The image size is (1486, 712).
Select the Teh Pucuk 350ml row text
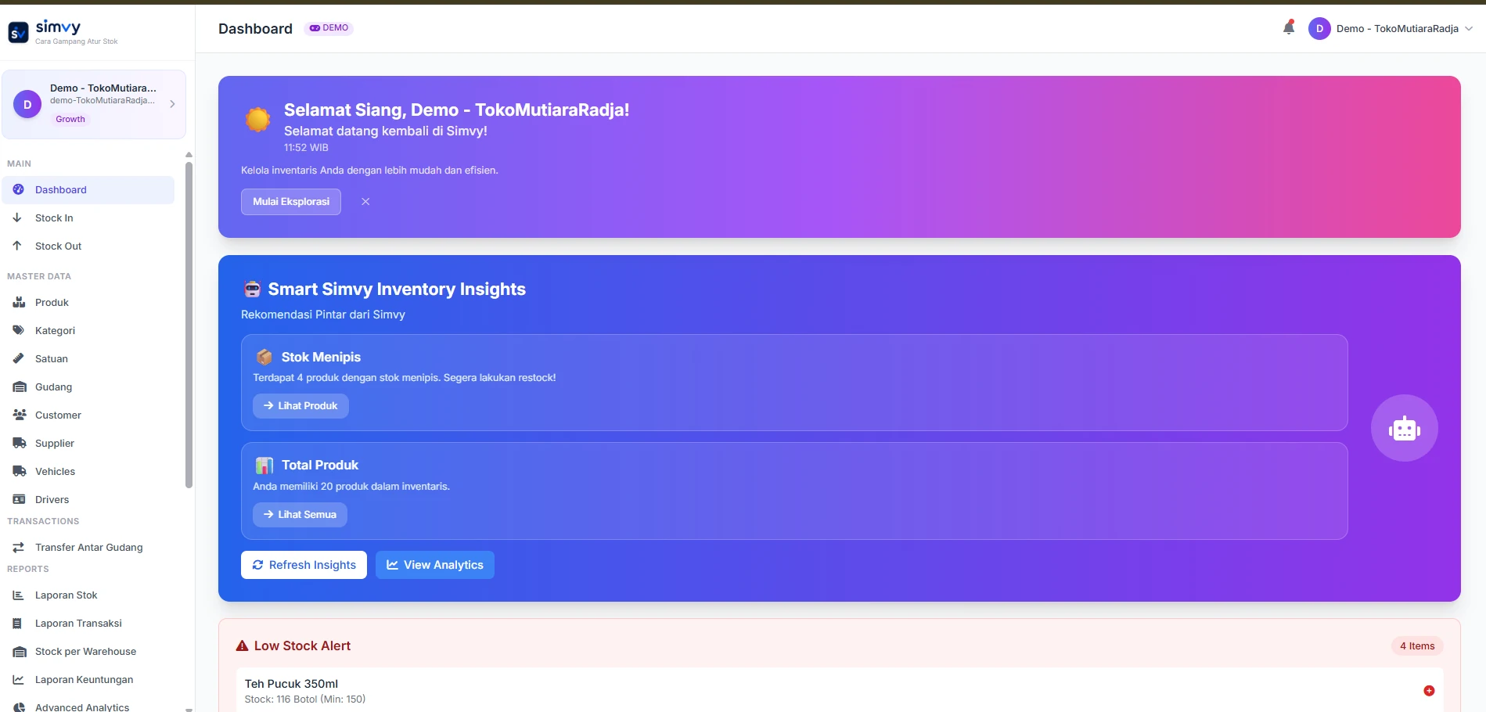[291, 684]
